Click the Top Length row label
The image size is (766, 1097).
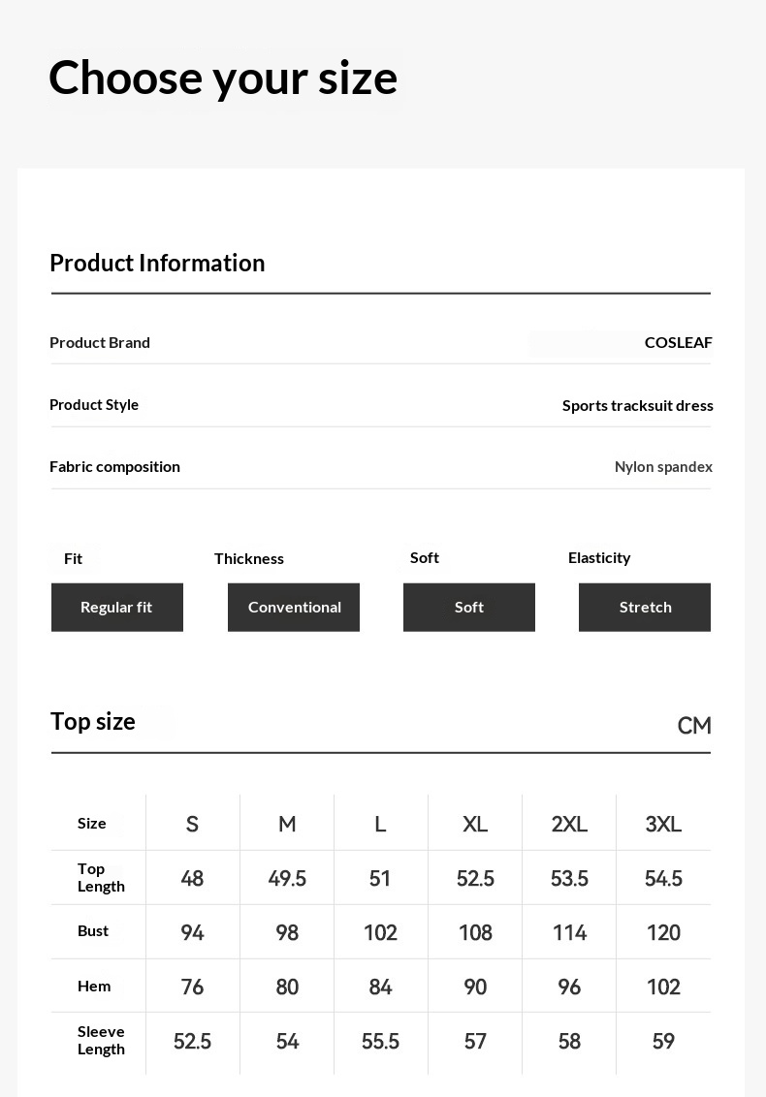[x=101, y=877]
